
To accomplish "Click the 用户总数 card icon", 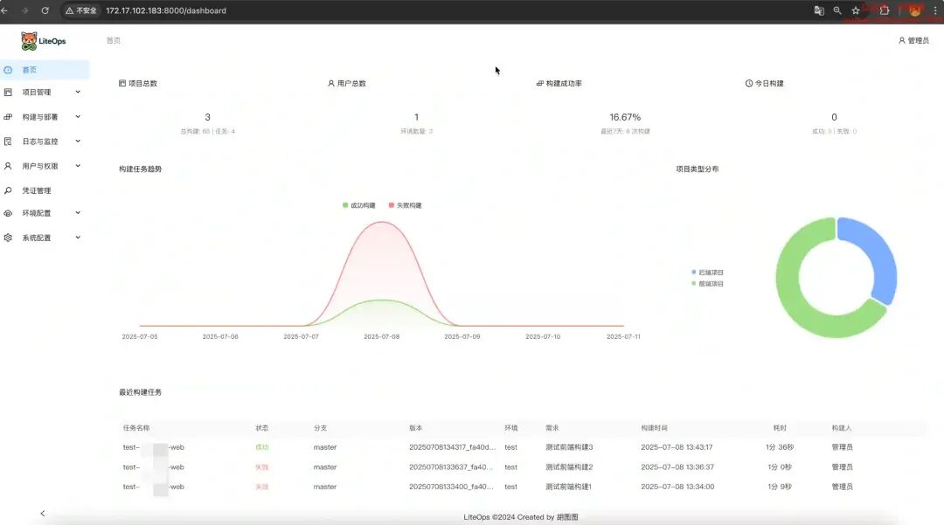I will pyautogui.click(x=330, y=83).
